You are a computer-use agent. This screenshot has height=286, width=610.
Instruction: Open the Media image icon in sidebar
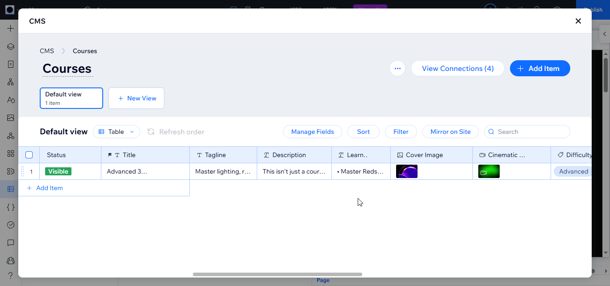11,118
